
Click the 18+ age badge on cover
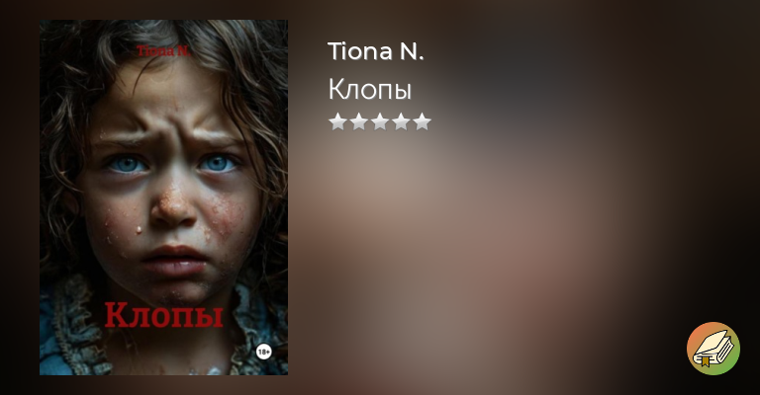click(263, 352)
